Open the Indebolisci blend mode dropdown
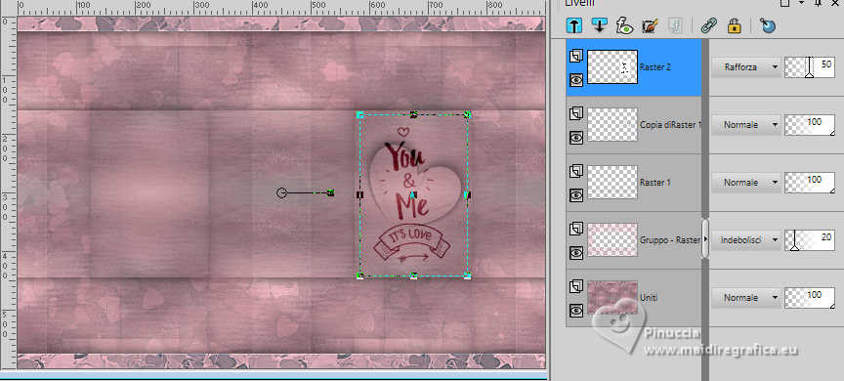Viewport: 844px width, 381px height. 746,240
